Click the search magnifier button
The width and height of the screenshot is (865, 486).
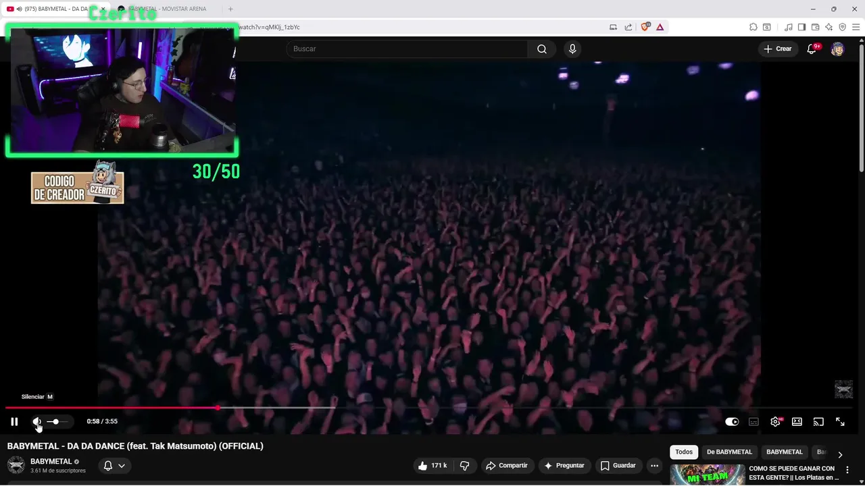tap(542, 49)
